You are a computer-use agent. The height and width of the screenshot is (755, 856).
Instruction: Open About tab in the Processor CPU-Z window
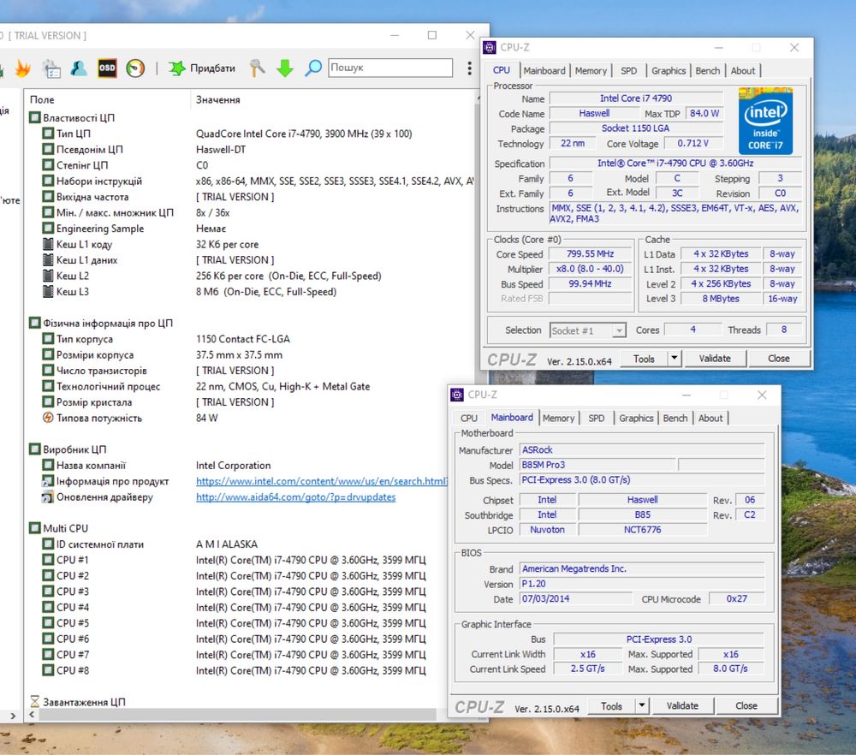[x=743, y=71]
